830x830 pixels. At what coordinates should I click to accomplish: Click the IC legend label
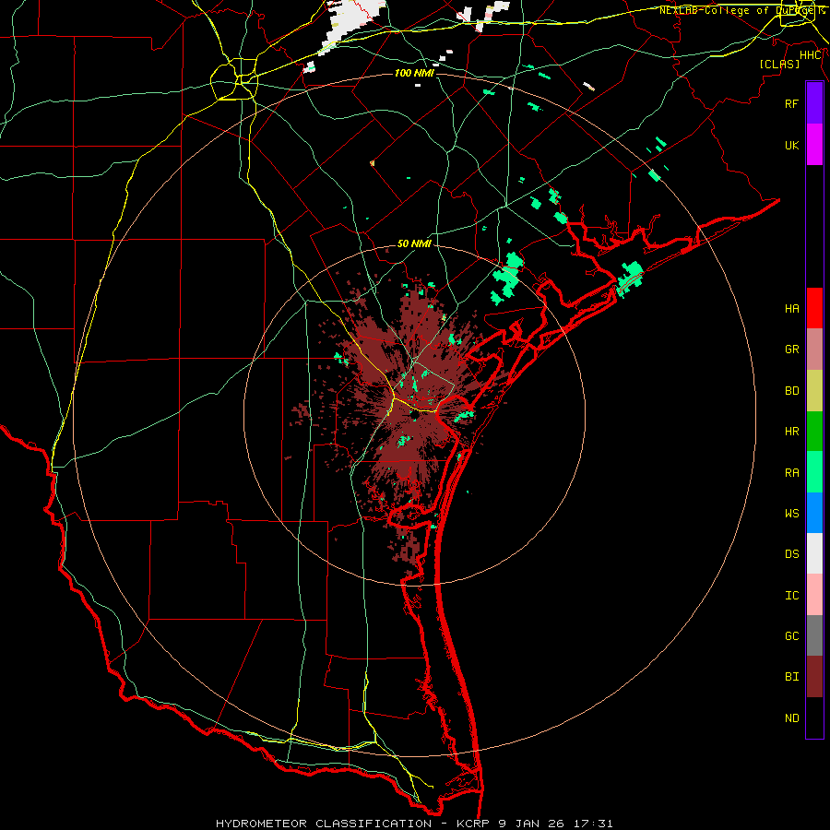pos(791,596)
